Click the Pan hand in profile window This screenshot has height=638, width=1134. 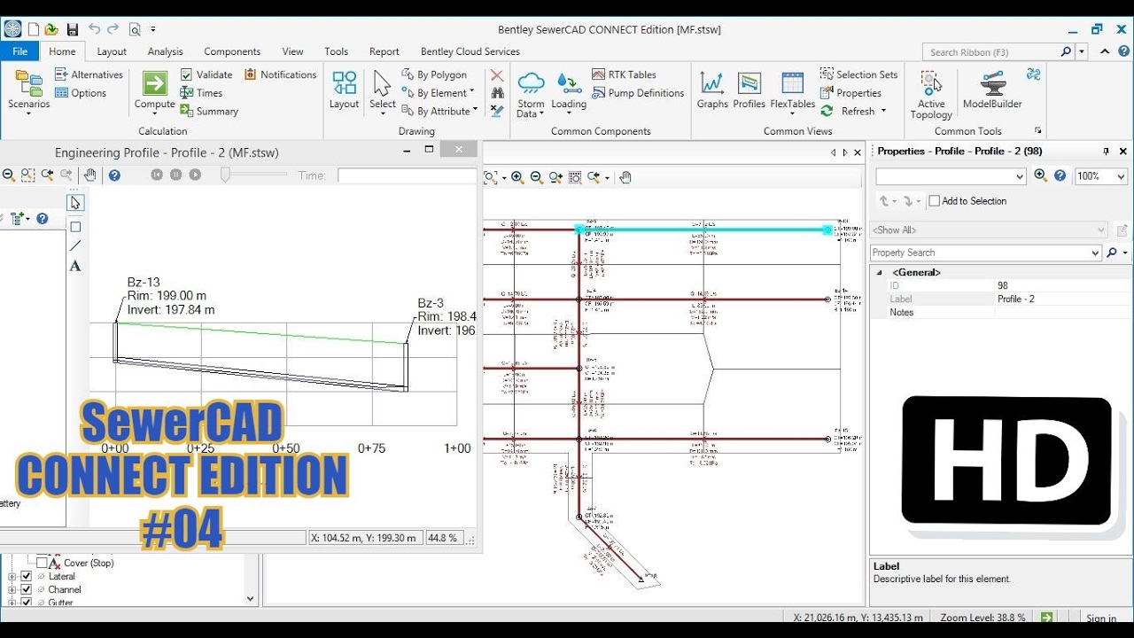(89, 175)
